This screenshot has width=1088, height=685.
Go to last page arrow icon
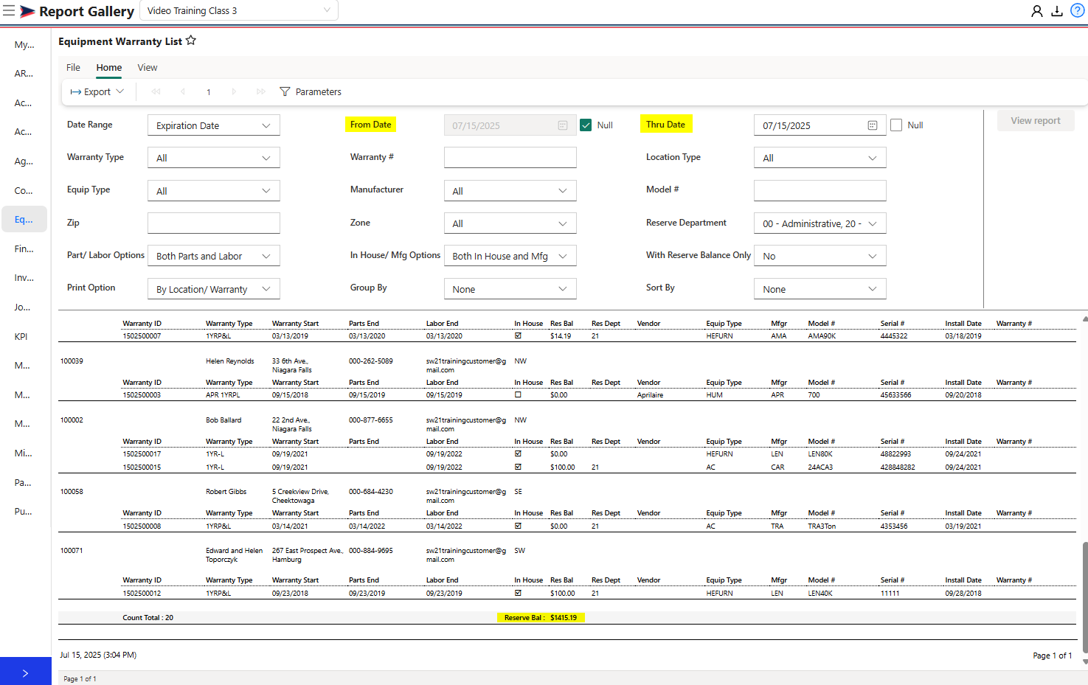[x=260, y=91]
